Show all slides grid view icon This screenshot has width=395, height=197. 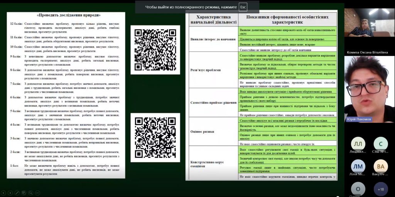click(24, 193)
